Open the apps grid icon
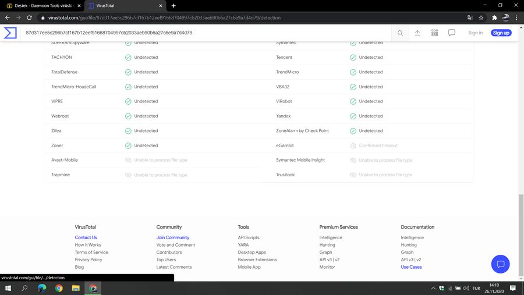Viewport: 524px width, 295px height. click(x=434, y=33)
